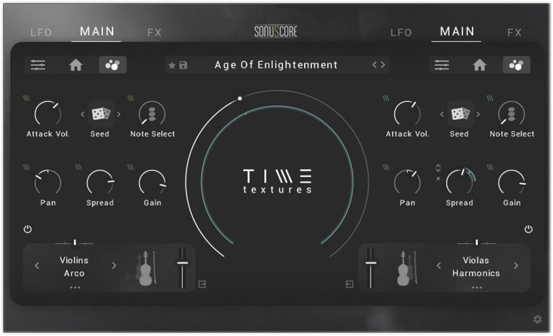Randomize the left Seed dice

point(101,114)
